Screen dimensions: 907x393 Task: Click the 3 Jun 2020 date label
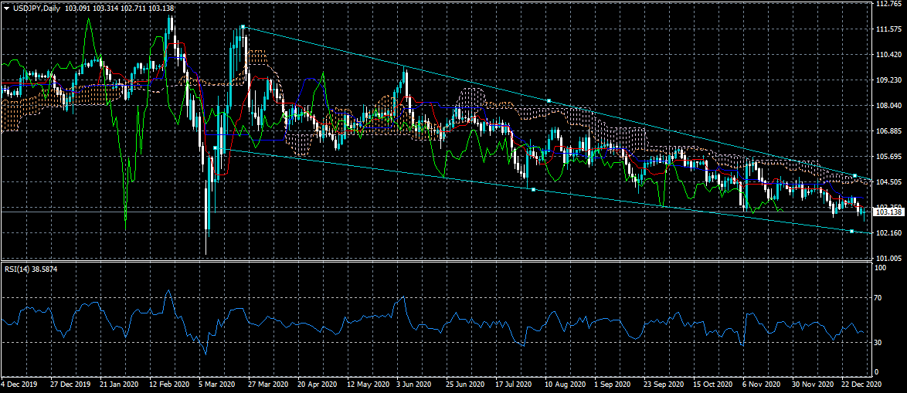click(414, 384)
